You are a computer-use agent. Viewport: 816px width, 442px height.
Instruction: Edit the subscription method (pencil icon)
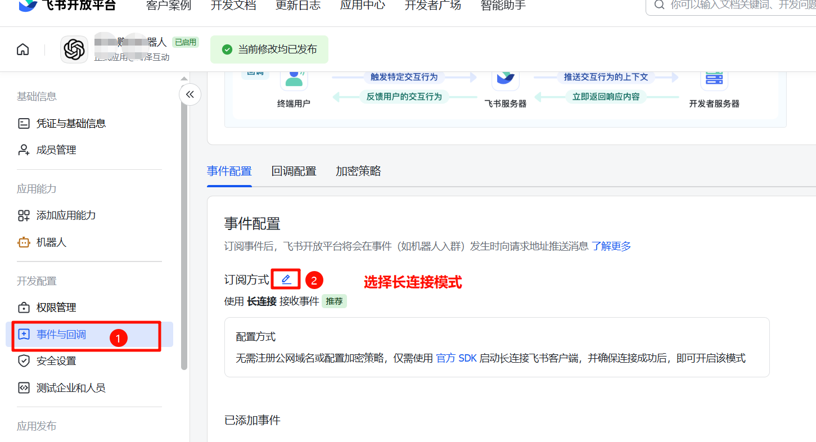click(x=286, y=279)
